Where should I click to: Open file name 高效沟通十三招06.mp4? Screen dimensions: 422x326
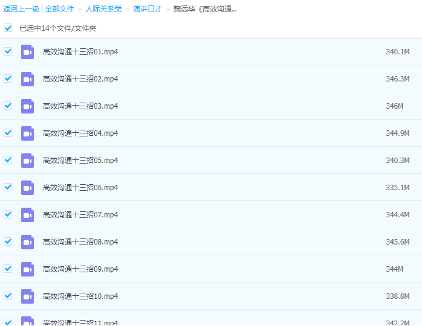click(80, 188)
